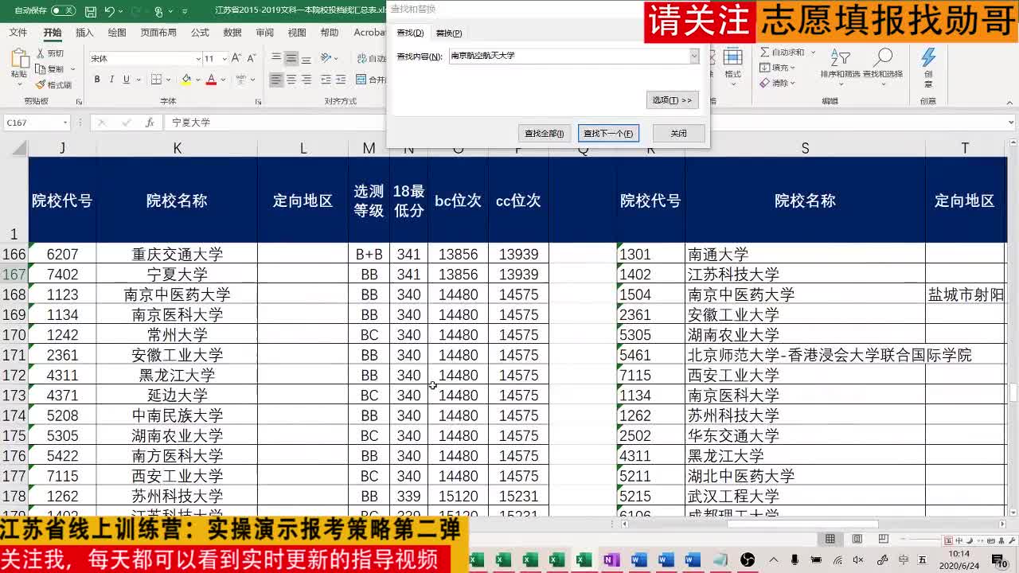1019x573 pixels.
Task: Click the muted volume tray icon
Action: [x=859, y=560]
